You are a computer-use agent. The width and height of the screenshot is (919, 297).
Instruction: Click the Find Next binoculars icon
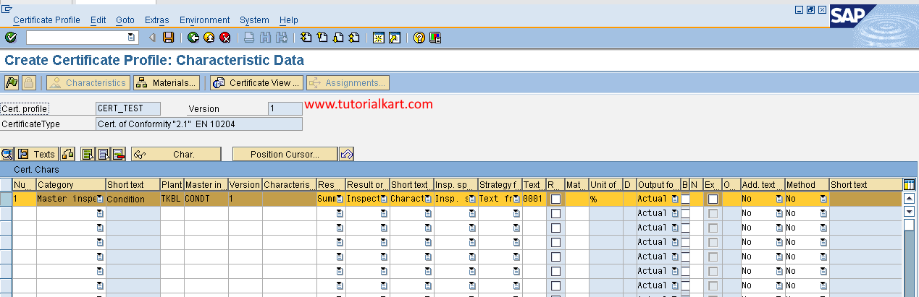281,37
